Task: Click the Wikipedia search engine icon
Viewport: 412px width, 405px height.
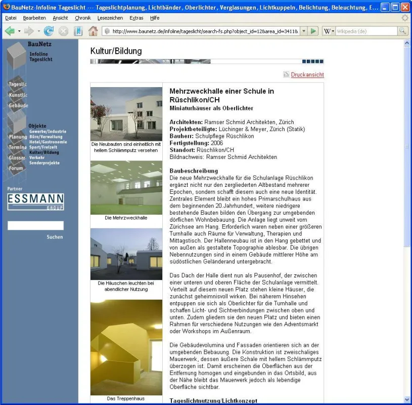Action: click(327, 31)
